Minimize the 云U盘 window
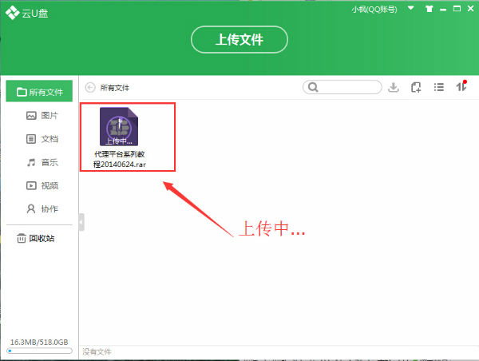The width and height of the screenshot is (479, 361). coord(443,10)
